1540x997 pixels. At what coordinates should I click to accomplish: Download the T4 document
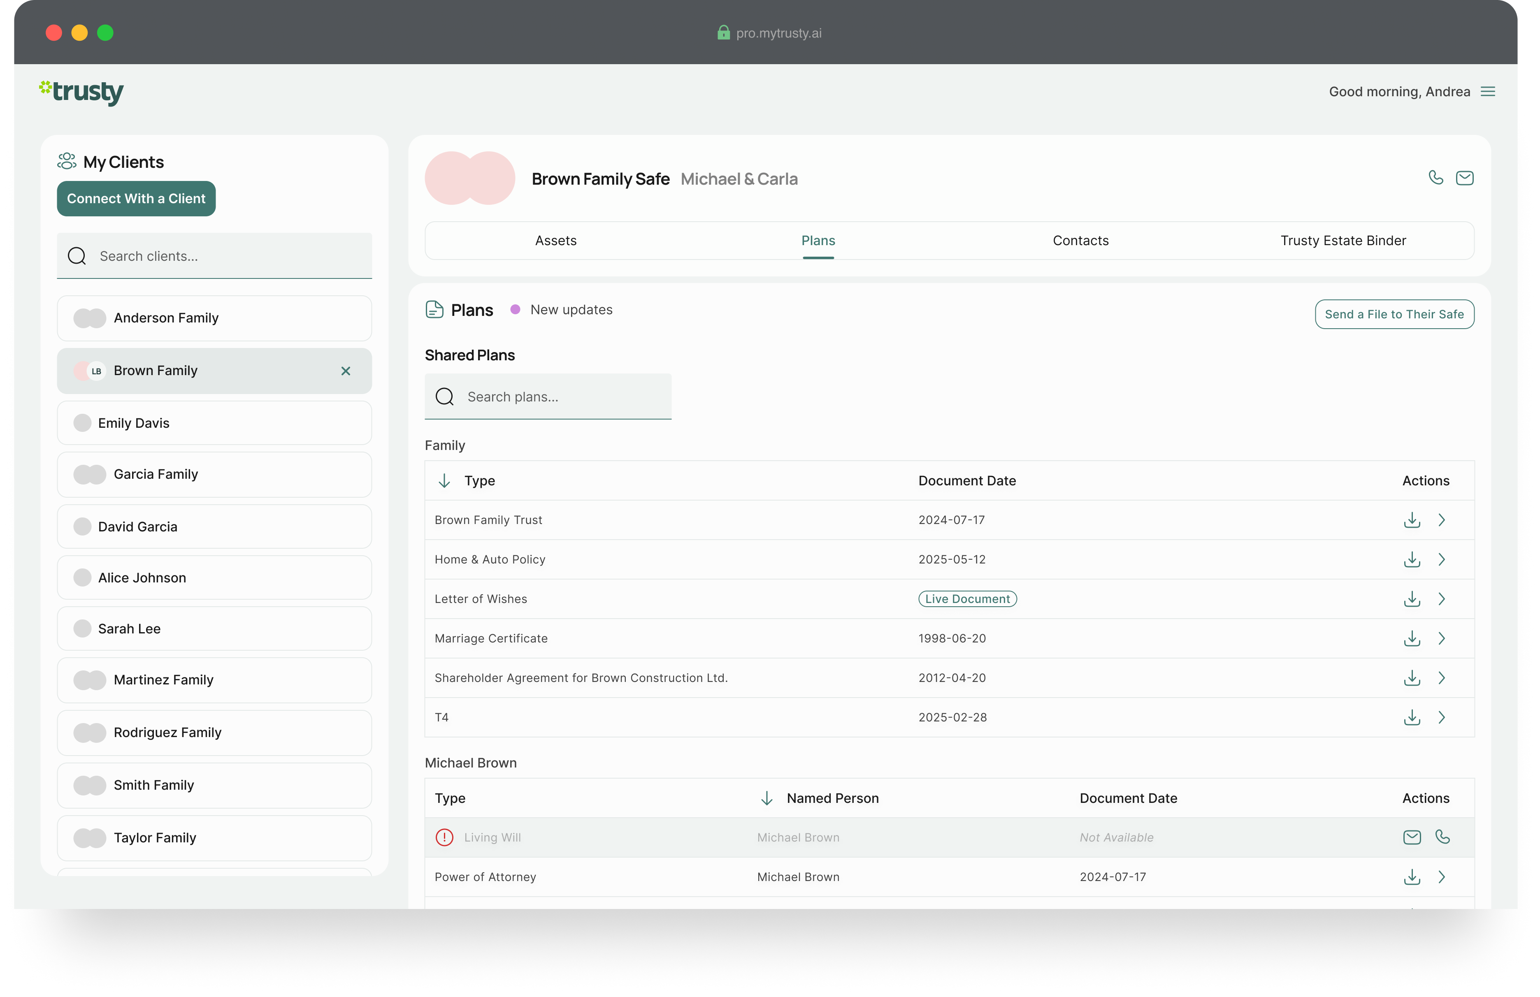1411,717
